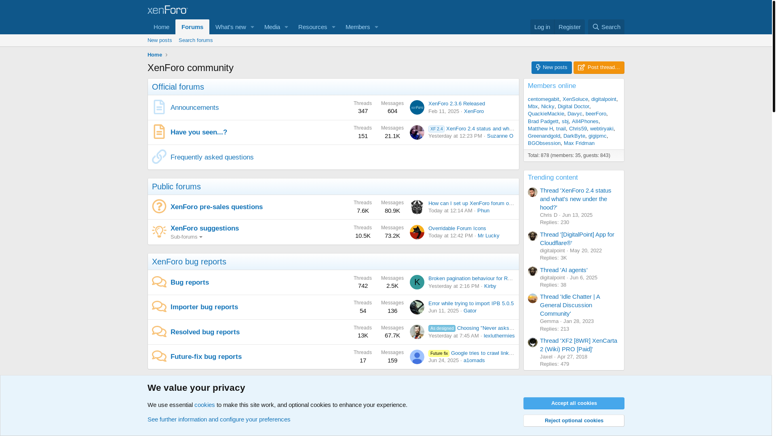Viewport: 776px width, 436px height.
Task: Open Thread 'AI agents' in Trending content
Action: 563,270
